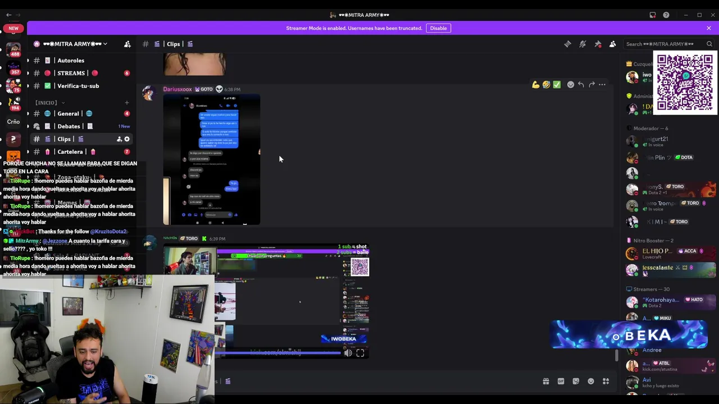Open gift Nitro icon in message bar
The image size is (719, 404).
pyautogui.click(x=545, y=382)
